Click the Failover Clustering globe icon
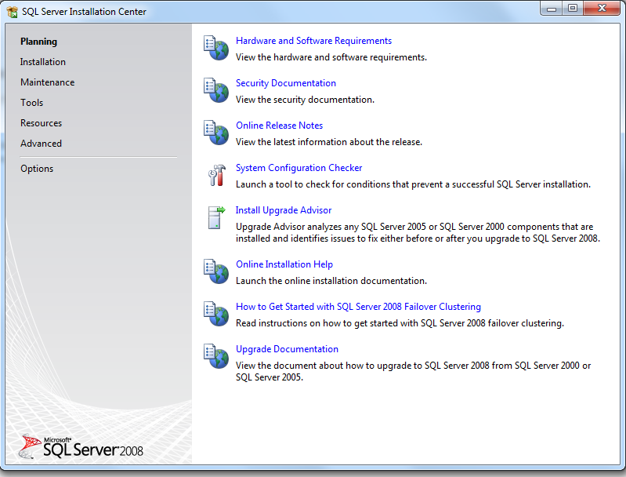This screenshot has height=477, width=626. 216,314
